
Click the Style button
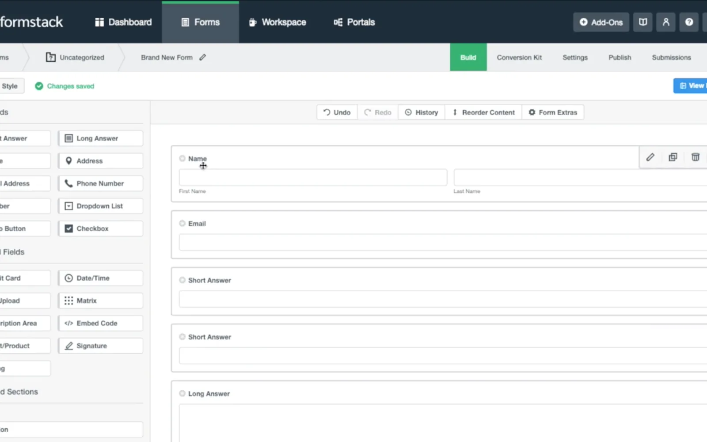pyautogui.click(x=12, y=86)
